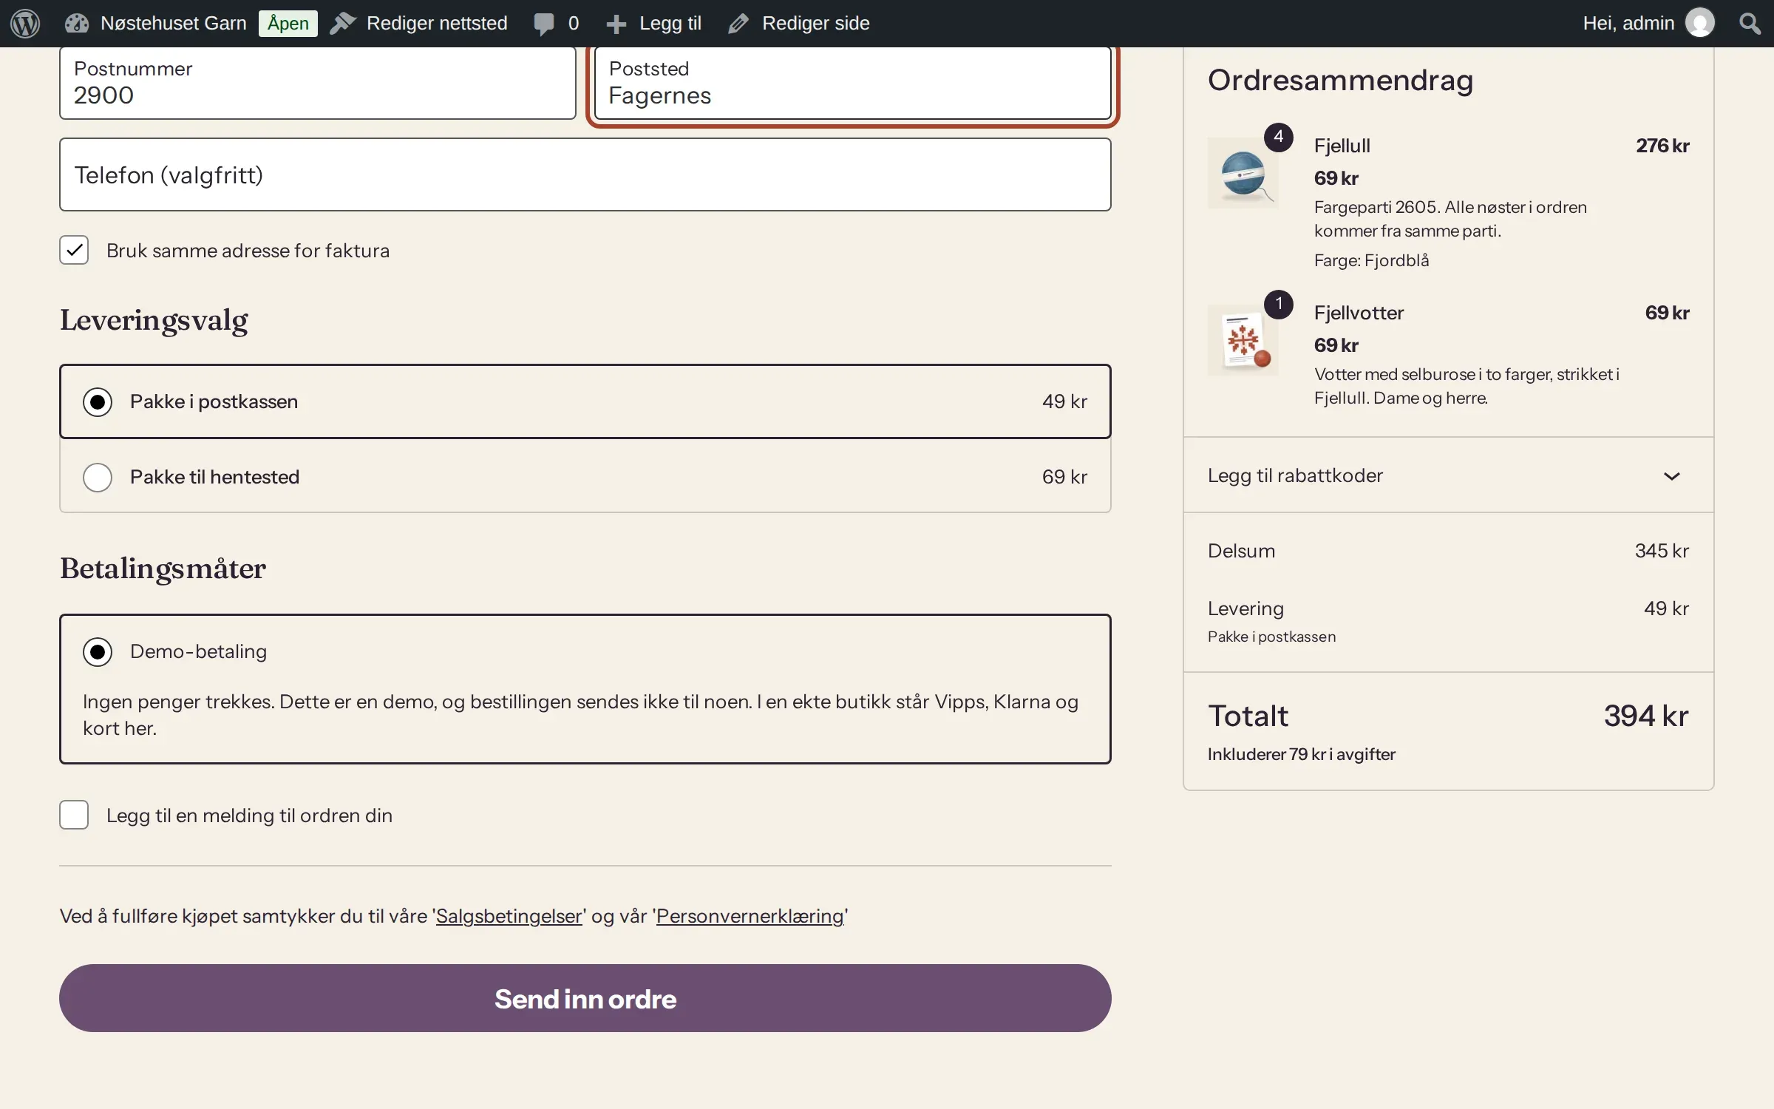Select the Demo-betaling radio button
The image size is (1774, 1109).
point(98,652)
